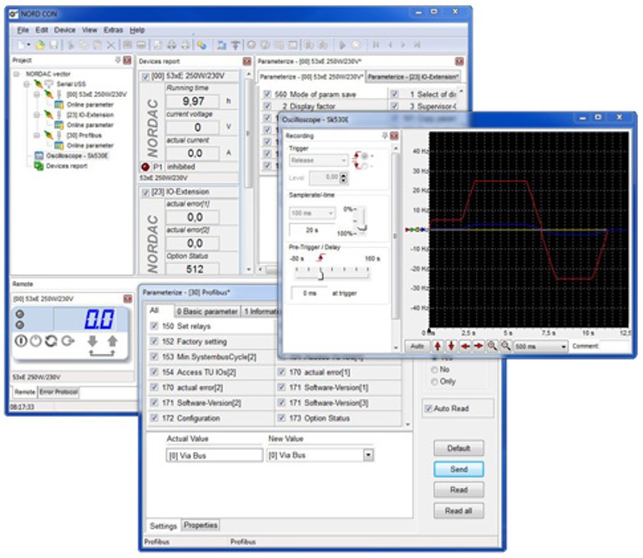Select the 'Only' radio button
Image resolution: width=643 pixels, height=558 pixels.
(x=434, y=382)
